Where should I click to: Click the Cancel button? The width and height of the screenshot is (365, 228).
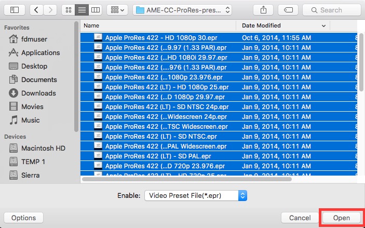(300, 218)
